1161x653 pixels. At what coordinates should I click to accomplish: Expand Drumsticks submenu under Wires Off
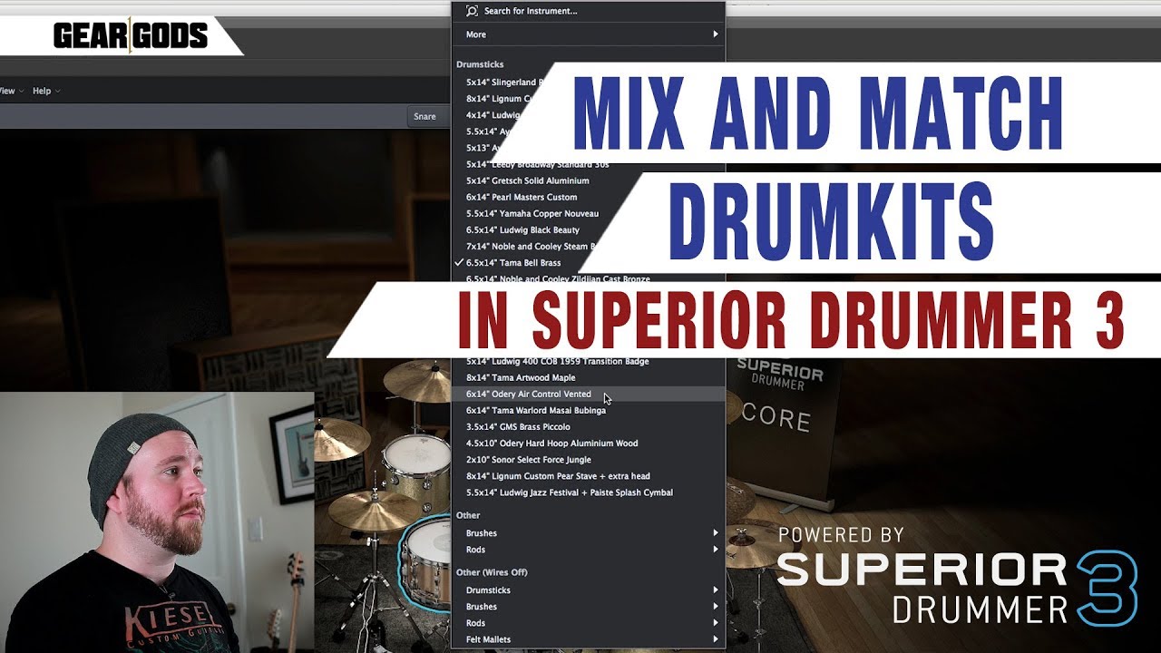[588, 590]
